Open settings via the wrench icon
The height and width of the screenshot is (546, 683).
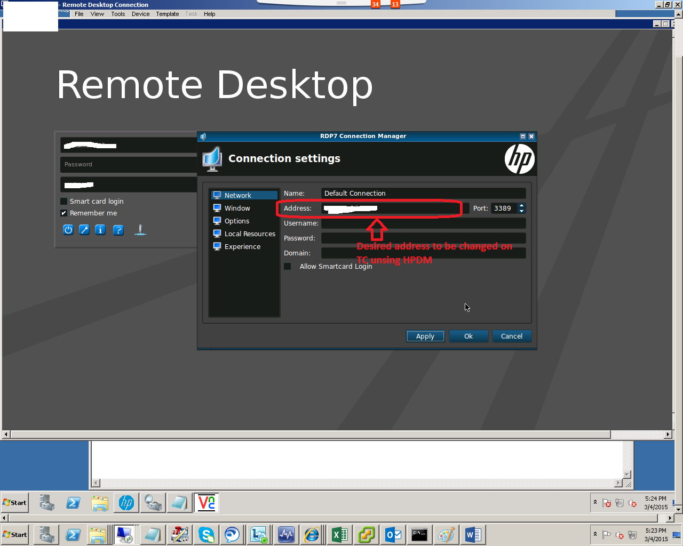point(84,230)
